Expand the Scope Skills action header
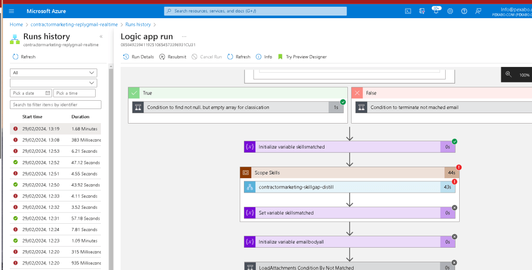The height and width of the screenshot is (270, 532). point(349,172)
